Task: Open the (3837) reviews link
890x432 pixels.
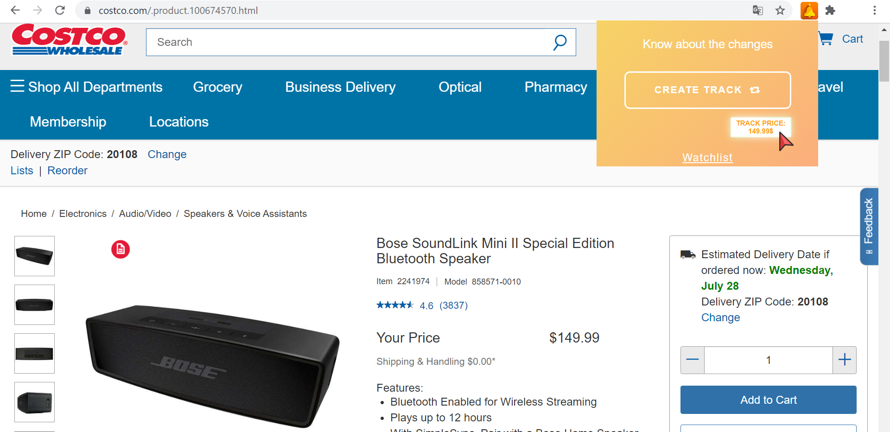Action: coord(453,305)
